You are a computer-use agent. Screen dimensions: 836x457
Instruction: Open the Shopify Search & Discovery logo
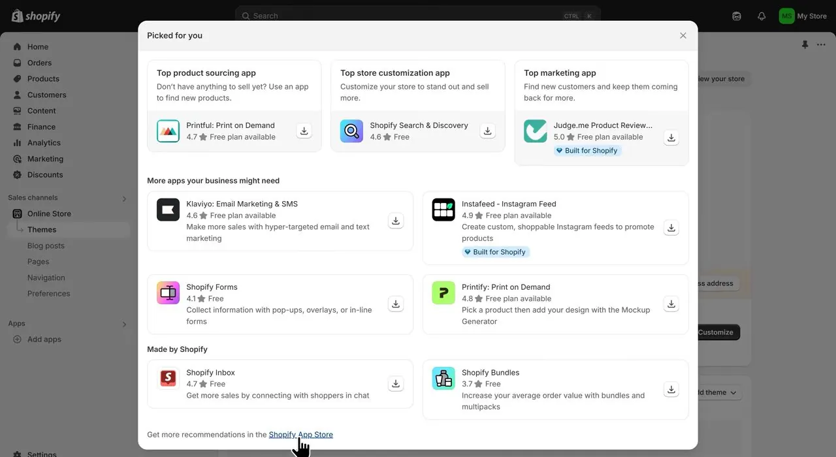point(351,131)
